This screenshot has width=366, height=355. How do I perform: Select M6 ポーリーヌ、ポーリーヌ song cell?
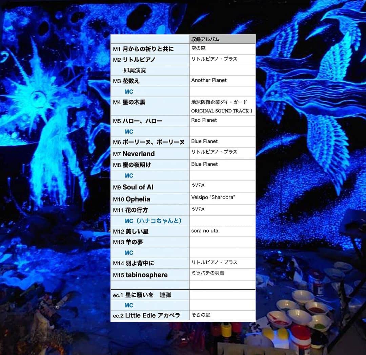[x=150, y=142]
